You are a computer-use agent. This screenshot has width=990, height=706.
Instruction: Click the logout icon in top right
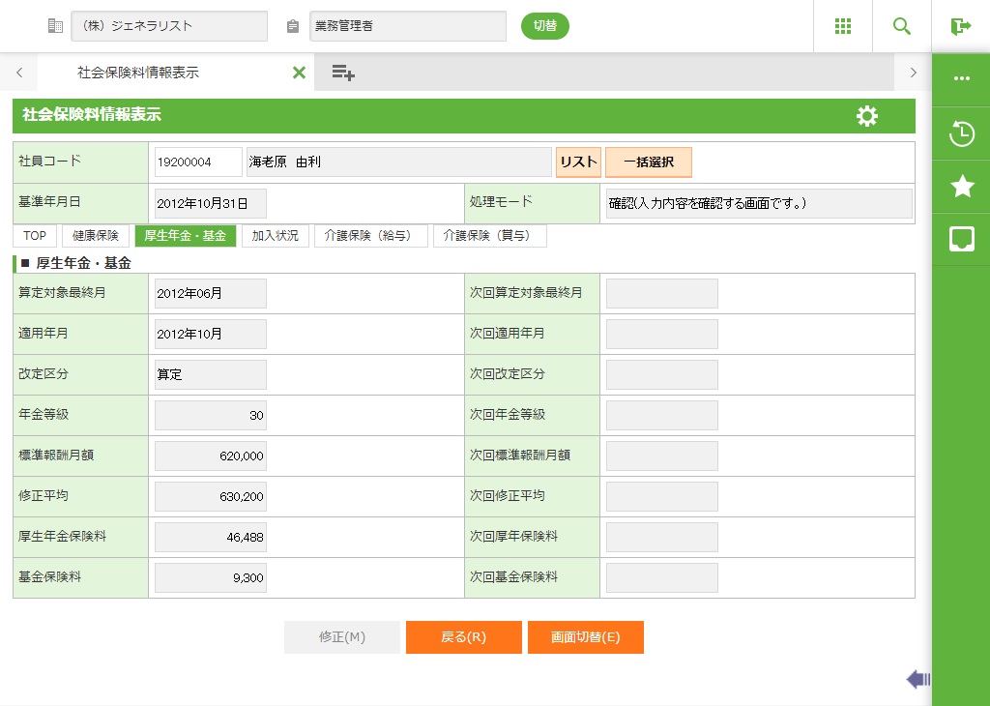click(x=960, y=26)
